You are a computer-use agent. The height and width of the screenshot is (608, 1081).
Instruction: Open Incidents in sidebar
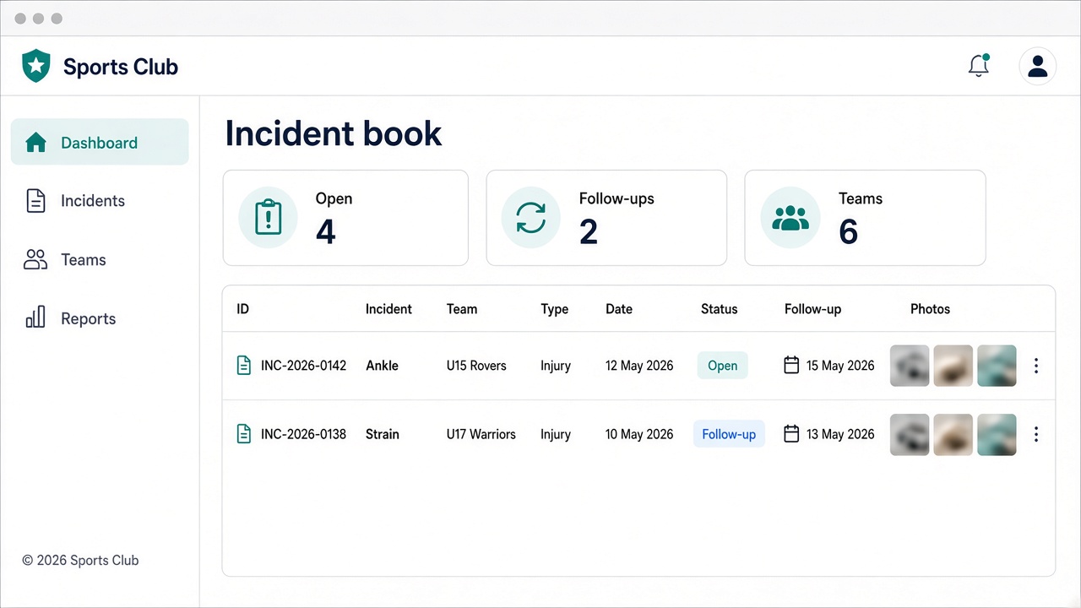[x=100, y=201]
